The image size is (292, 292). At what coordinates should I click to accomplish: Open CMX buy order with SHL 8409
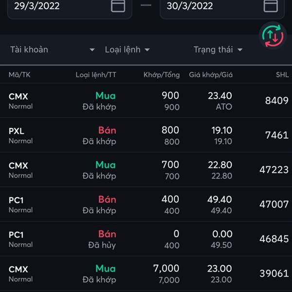point(146,101)
